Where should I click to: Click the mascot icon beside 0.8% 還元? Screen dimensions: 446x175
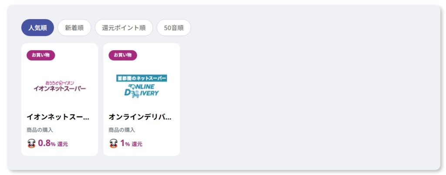point(31,144)
